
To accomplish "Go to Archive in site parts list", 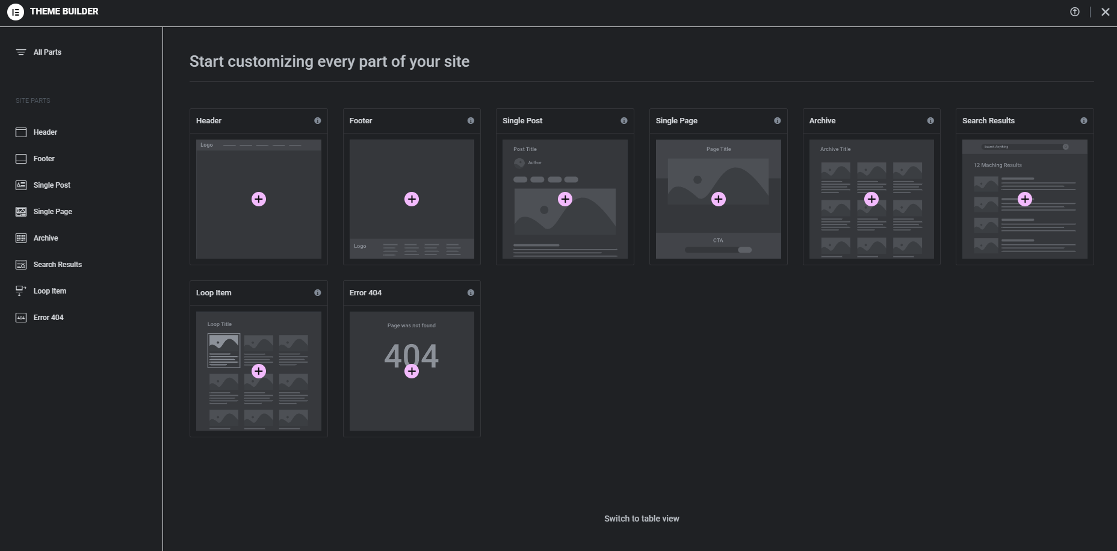I will pyautogui.click(x=46, y=238).
